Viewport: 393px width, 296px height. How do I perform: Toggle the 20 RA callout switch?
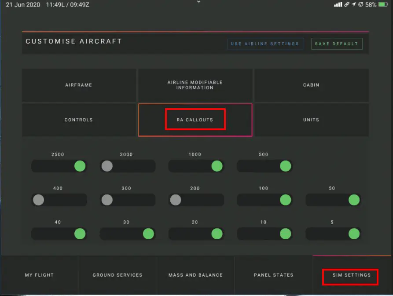coord(196,234)
